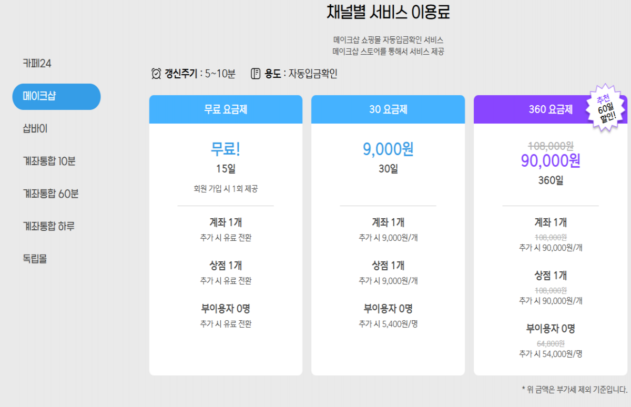Image resolution: width=631 pixels, height=407 pixels.
Task: Click 상점 1개 in the 30 plan
Action: 388,266
